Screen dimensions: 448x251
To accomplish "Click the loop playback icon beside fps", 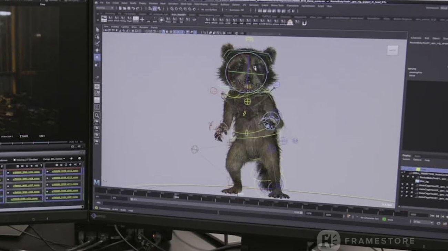I will click(x=439, y=223).
